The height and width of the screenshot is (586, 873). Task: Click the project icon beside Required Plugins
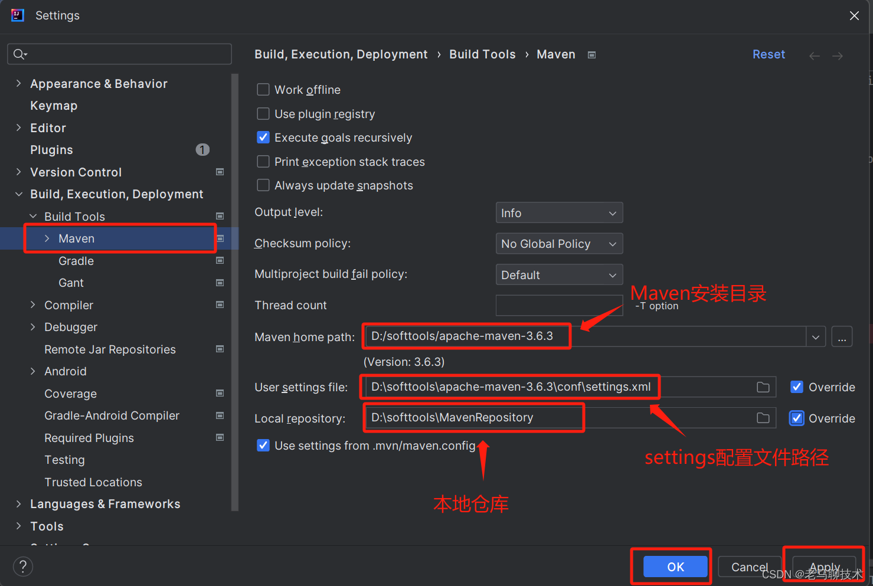point(220,437)
